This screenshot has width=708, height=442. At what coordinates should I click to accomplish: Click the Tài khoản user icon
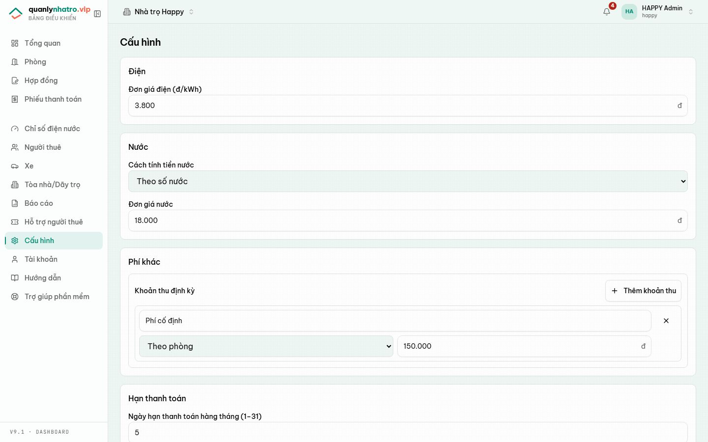click(x=15, y=259)
